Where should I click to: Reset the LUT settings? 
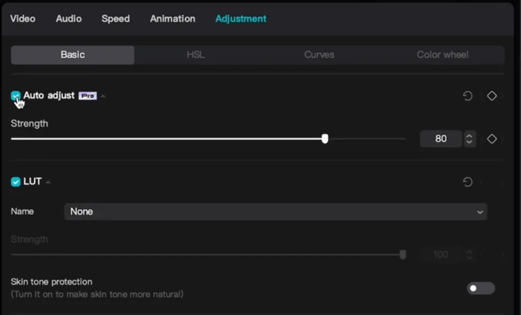pyautogui.click(x=468, y=182)
